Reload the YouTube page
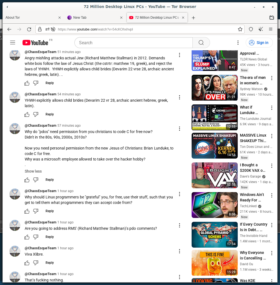This screenshot has height=285, width=280. click(29, 29)
